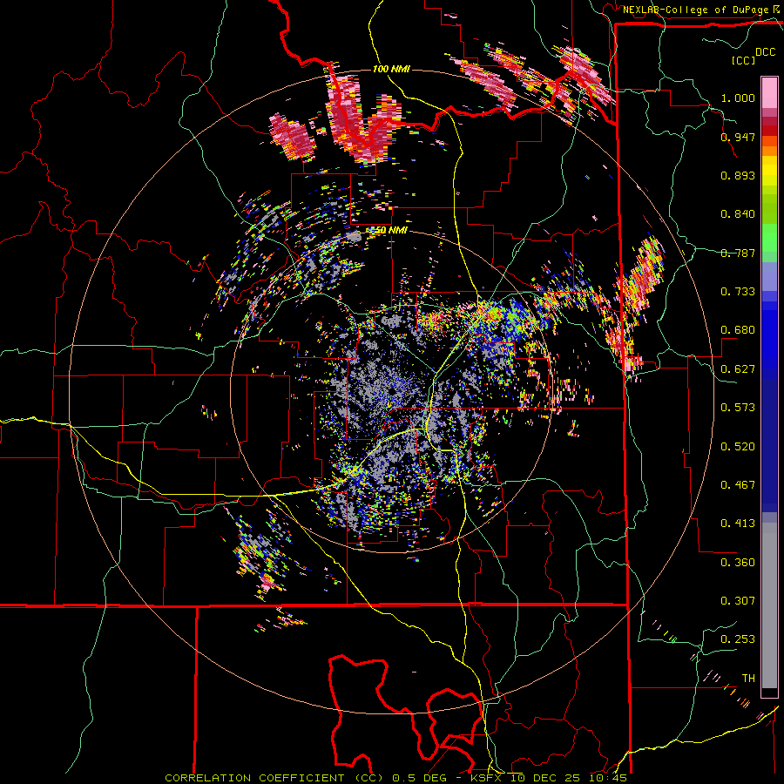Pick the black segment beside TH
The height and width of the screenshot is (784, 784).
[x=769, y=693]
